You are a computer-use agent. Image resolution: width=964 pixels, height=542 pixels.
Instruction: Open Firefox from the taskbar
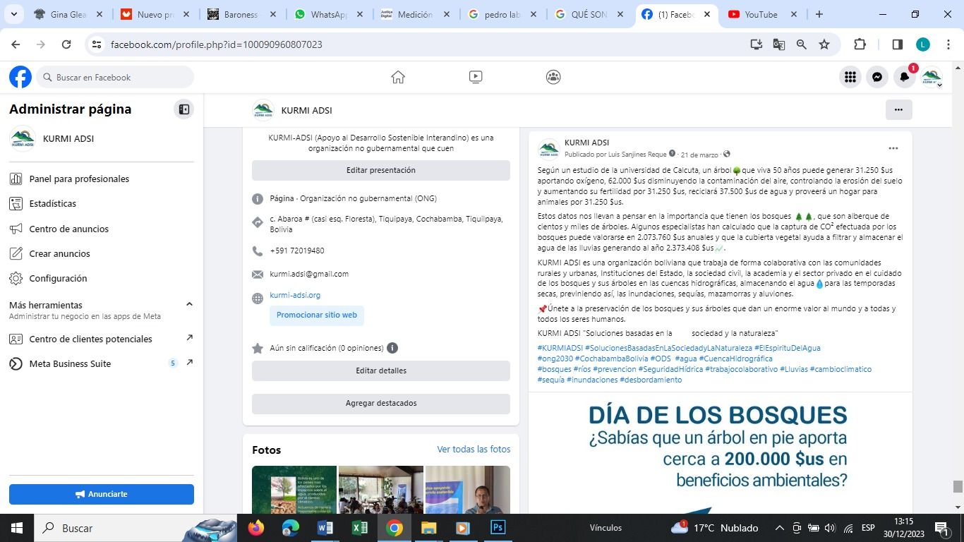click(x=255, y=527)
